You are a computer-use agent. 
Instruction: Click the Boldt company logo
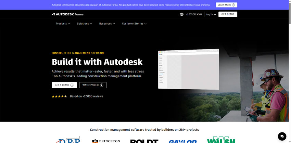(144, 141)
